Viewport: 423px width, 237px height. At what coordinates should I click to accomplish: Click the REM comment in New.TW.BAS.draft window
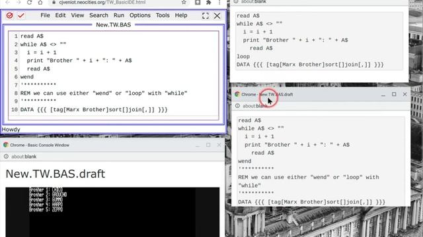pos(309,181)
